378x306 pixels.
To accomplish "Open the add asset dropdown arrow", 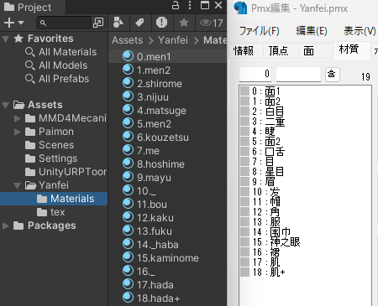I will (21, 23).
